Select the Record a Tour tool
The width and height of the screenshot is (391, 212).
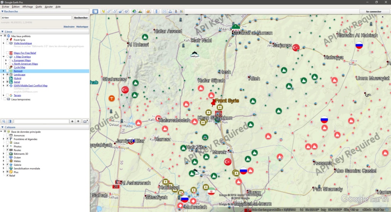pos(127,11)
